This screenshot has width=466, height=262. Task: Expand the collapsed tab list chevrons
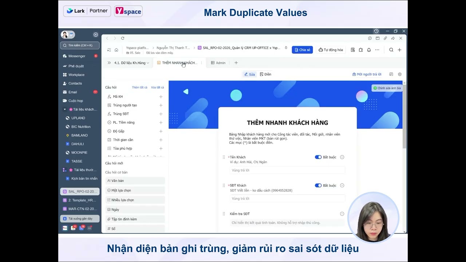109,63
